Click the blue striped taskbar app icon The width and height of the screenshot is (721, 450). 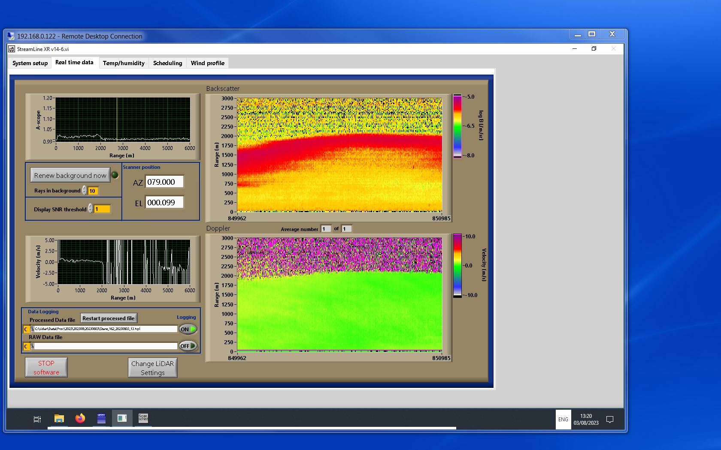[101, 418]
